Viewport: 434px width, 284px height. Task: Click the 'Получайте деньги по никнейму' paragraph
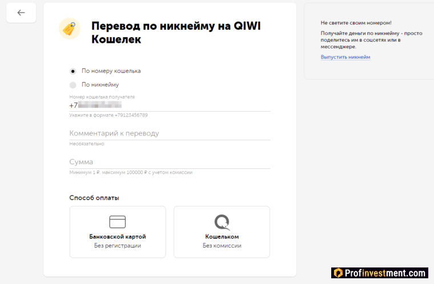click(x=371, y=40)
